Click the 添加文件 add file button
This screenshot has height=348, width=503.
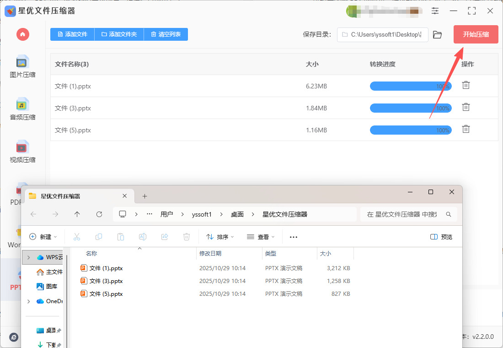click(72, 34)
